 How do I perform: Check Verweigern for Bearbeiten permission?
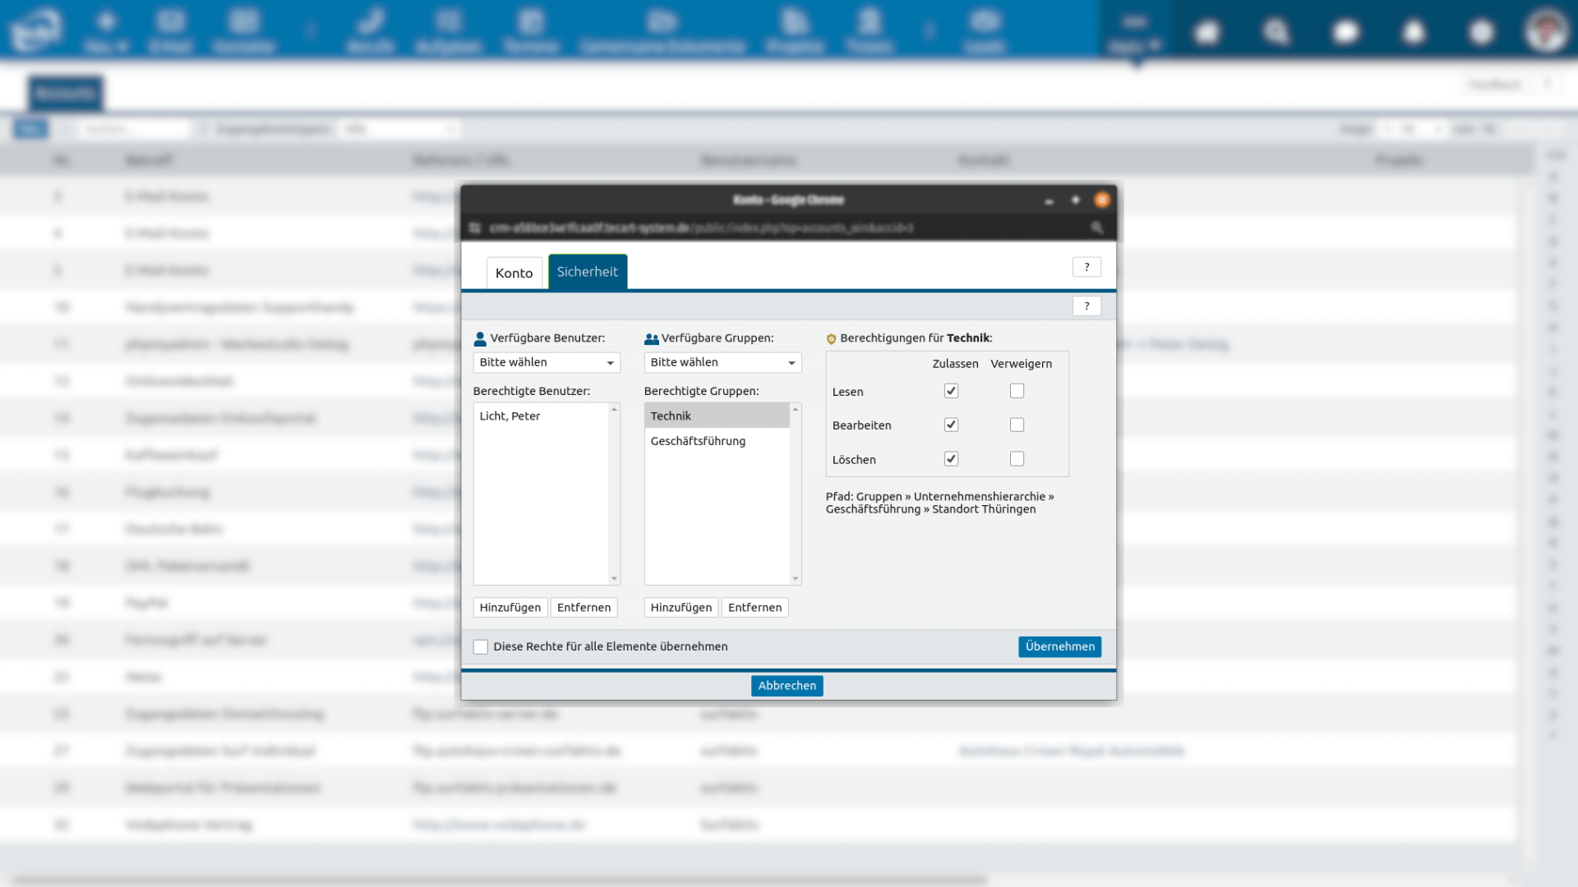pyautogui.click(x=1017, y=425)
